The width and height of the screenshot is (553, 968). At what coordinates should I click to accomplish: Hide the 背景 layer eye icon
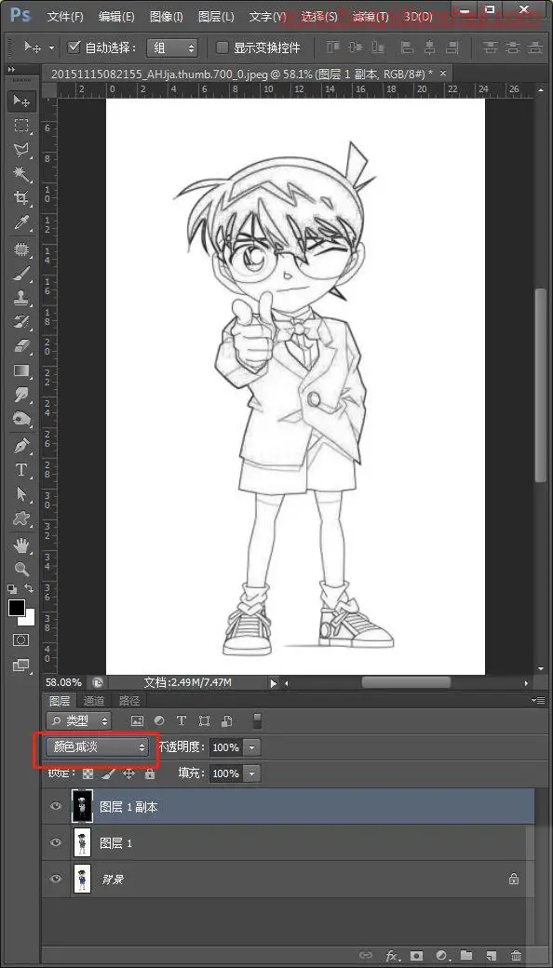click(56, 879)
